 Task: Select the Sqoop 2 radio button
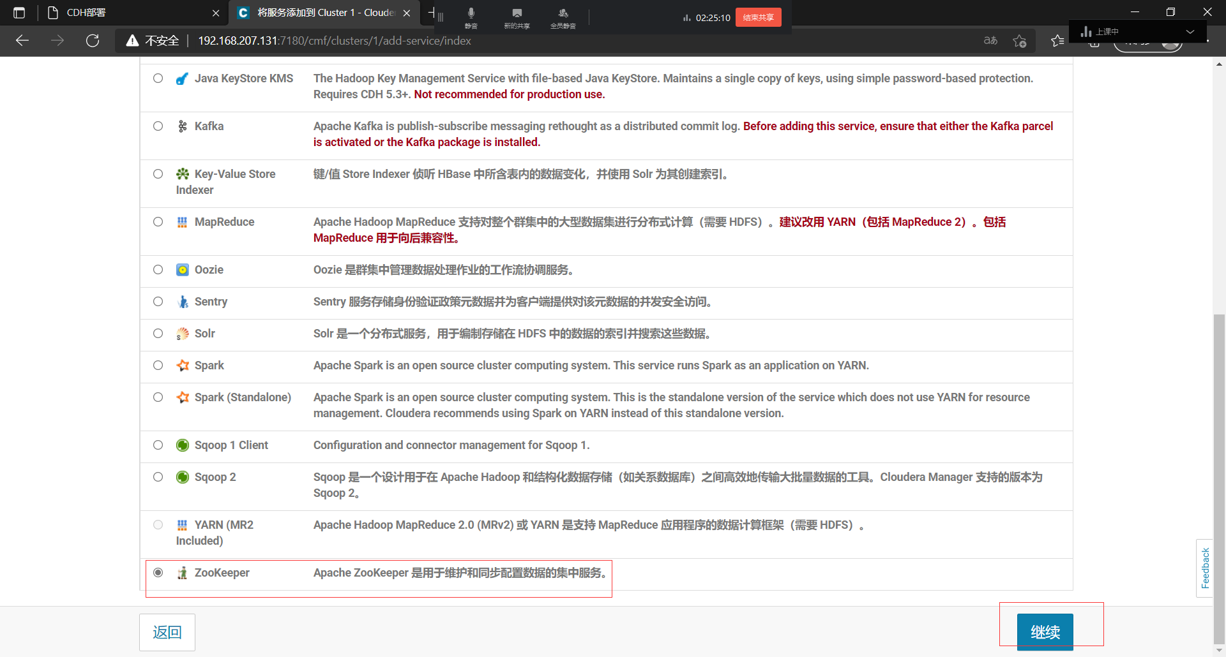click(158, 477)
